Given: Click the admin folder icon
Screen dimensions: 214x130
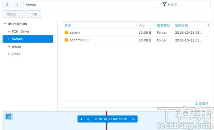Looking at the screenshot, I should [66, 33].
